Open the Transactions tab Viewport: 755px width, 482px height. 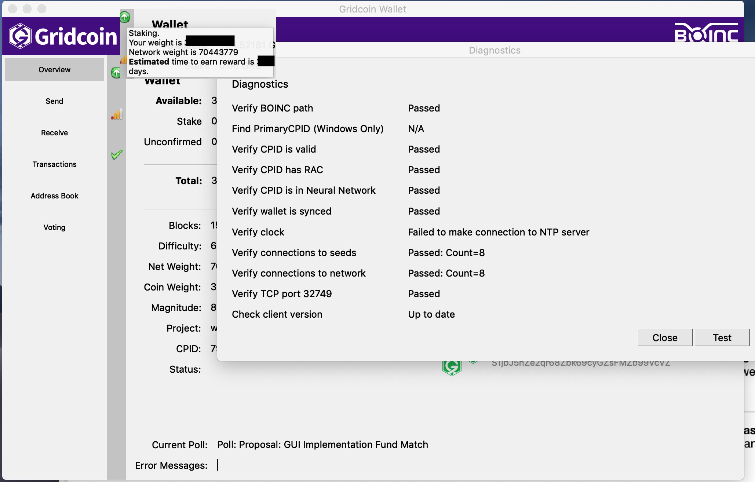coord(54,164)
